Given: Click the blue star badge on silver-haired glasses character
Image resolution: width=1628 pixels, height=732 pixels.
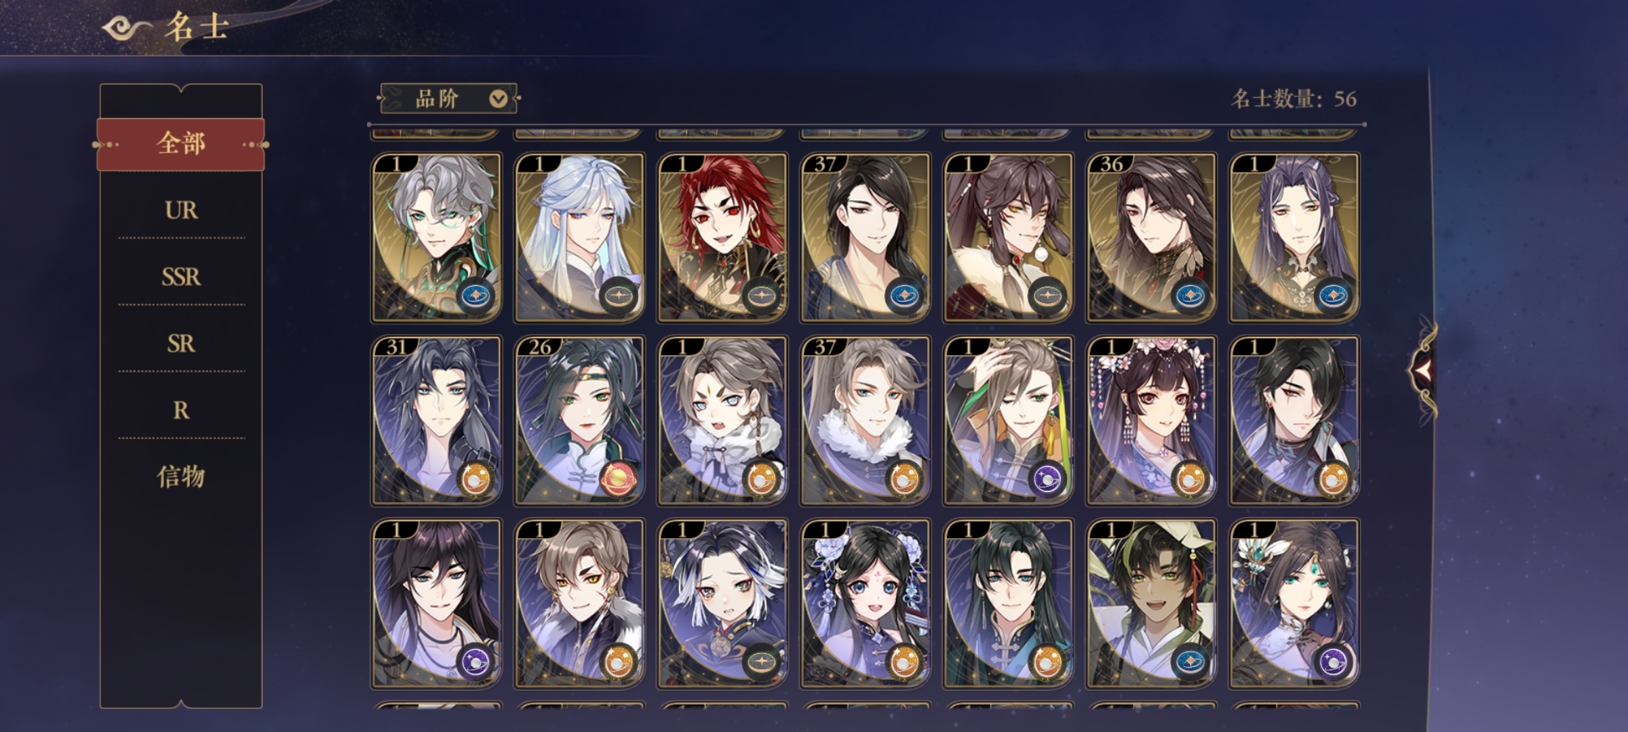Looking at the screenshot, I should [x=476, y=296].
